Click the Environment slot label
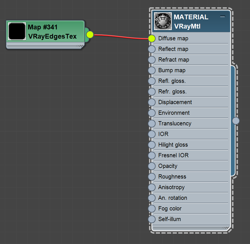The image size is (250, 244). [174, 113]
